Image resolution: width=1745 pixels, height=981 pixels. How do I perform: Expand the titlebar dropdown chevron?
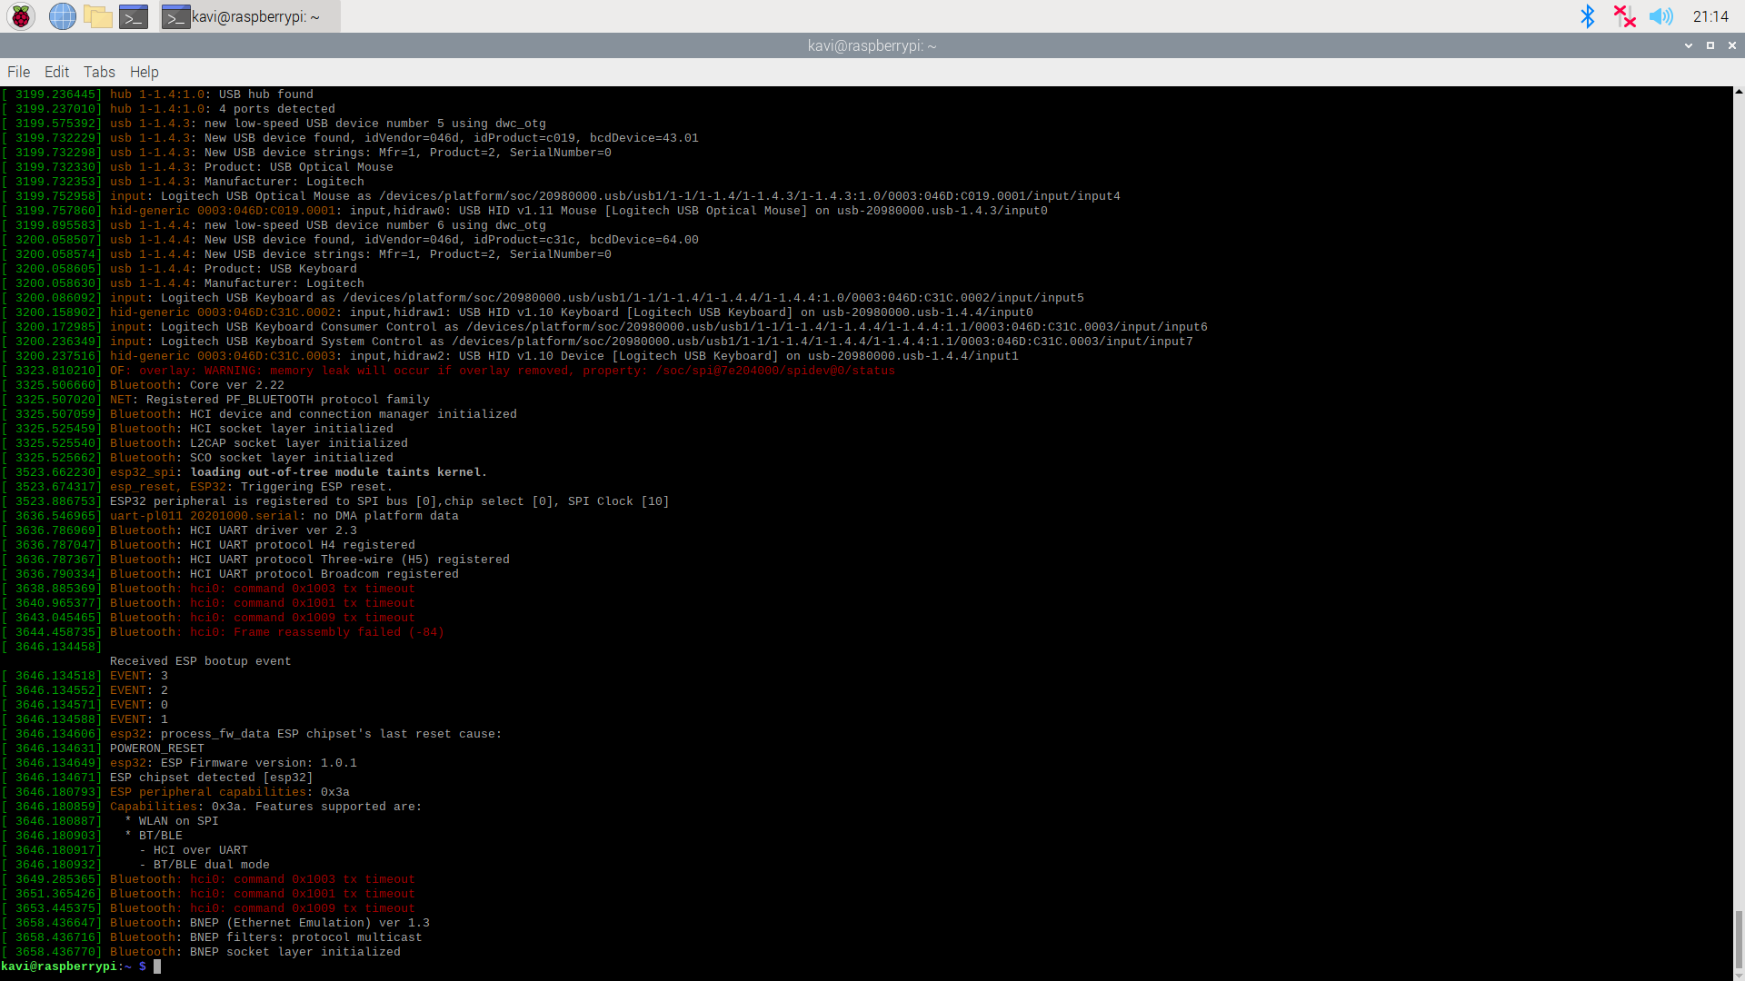pyautogui.click(x=1689, y=45)
